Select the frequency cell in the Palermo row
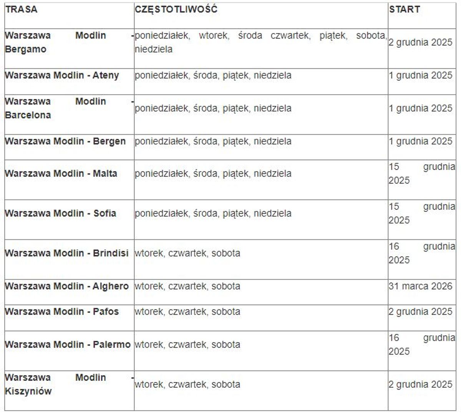The image size is (461, 417). coord(187,345)
